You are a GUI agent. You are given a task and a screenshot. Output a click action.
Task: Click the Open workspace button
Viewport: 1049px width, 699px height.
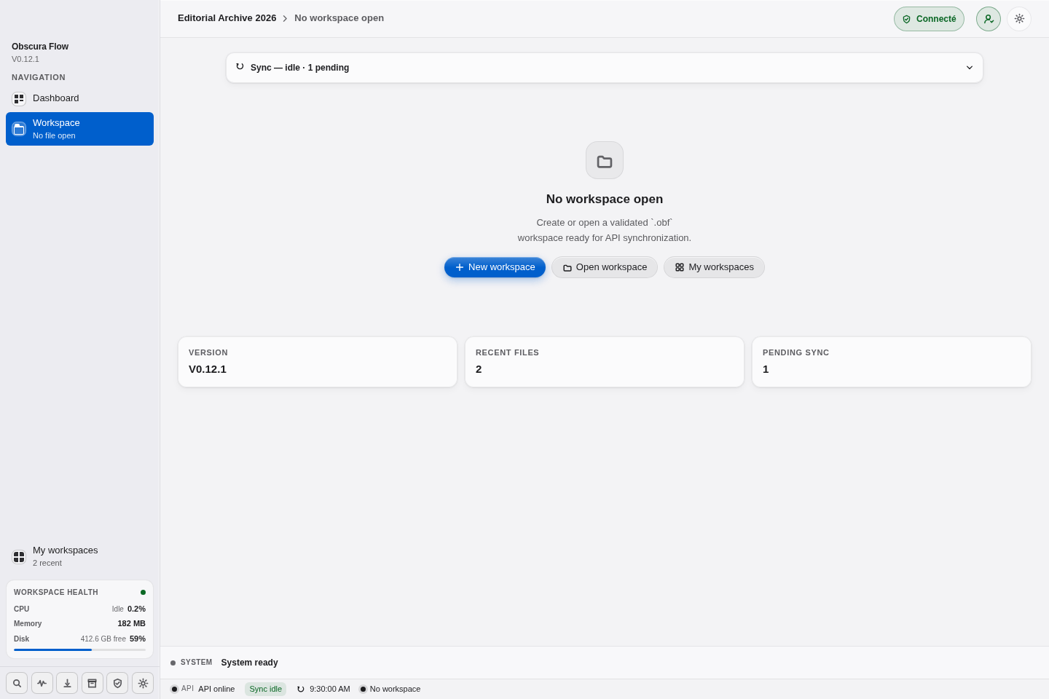coord(605,267)
